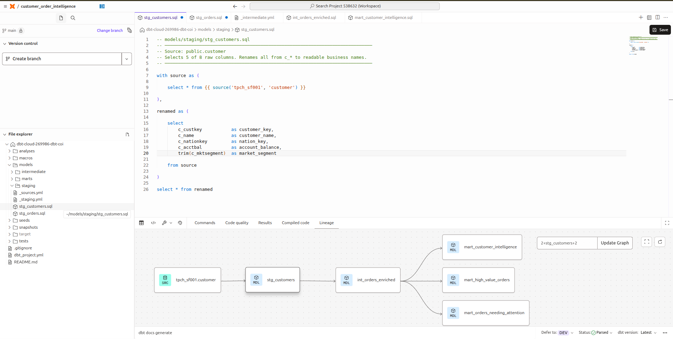The height and width of the screenshot is (339, 673).
Task: Open dbt_project.yml in file tree
Action: click(29, 255)
